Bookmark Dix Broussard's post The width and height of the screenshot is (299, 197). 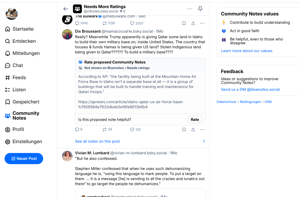(184, 129)
